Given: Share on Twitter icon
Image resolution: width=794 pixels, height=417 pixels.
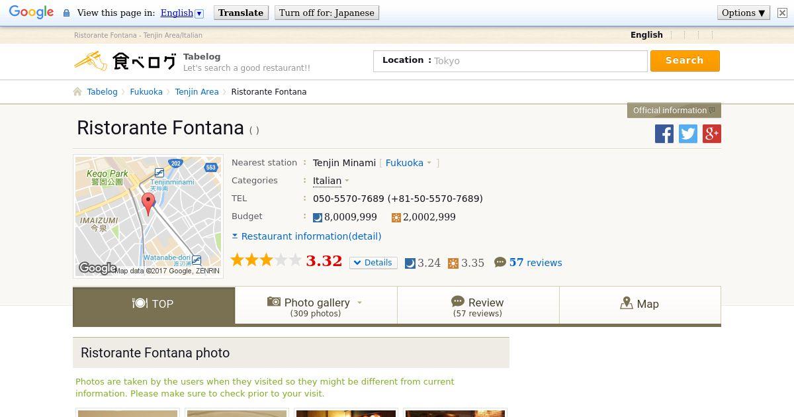Looking at the screenshot, I should [688, 134].
